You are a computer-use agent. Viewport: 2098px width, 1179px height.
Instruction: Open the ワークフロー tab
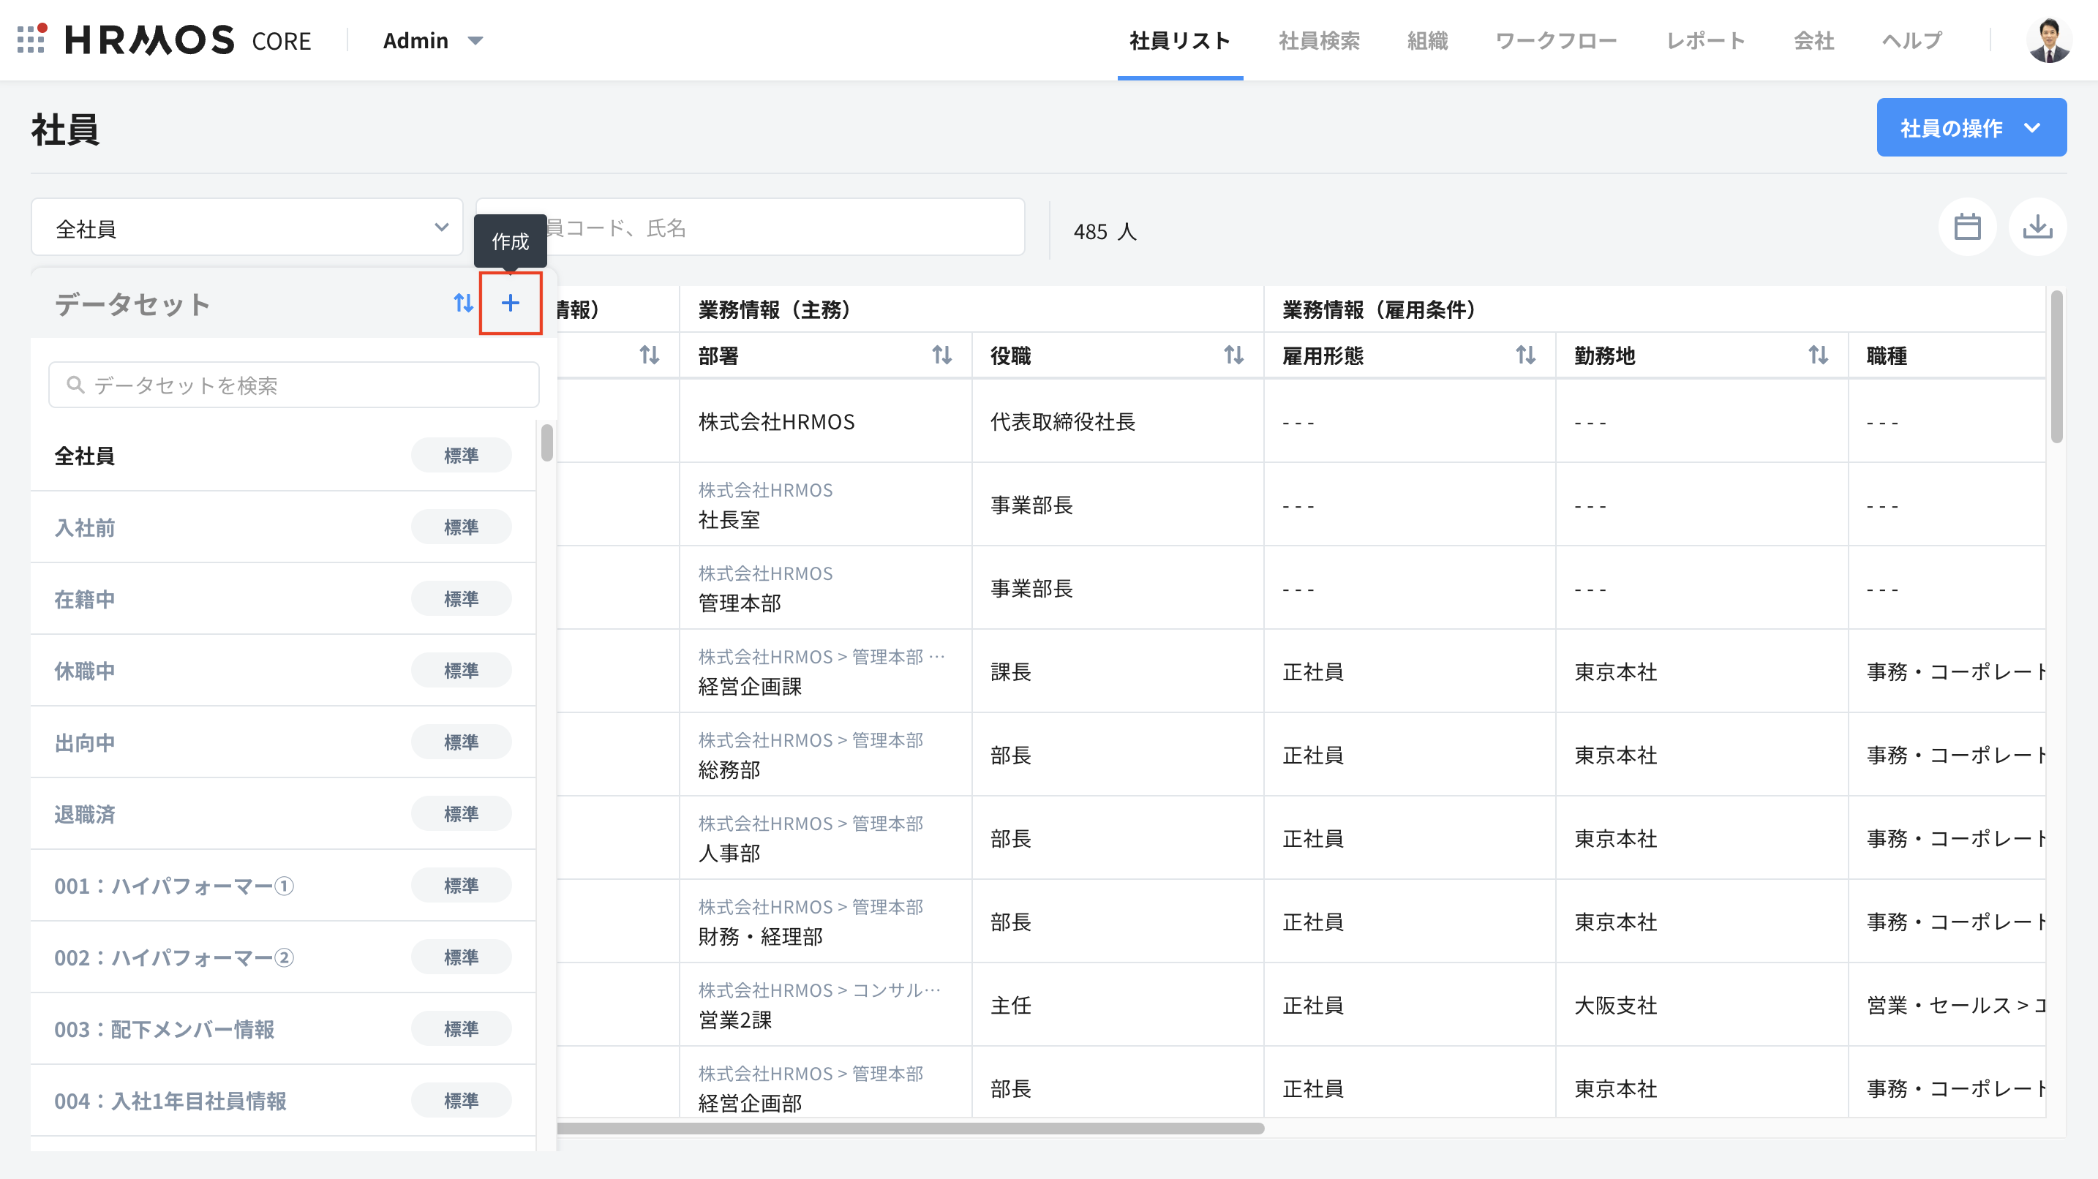coord(1556,40)
